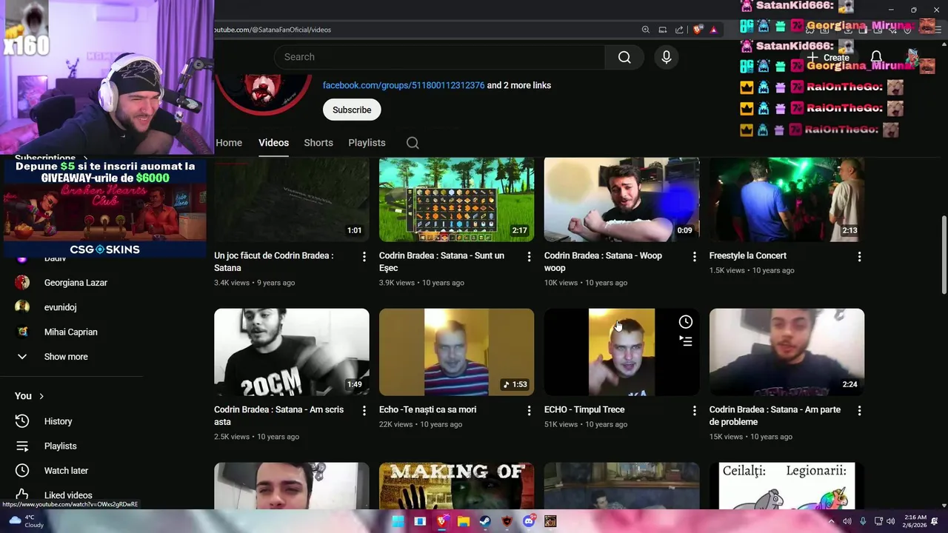Viewport: 948px width, 533px height.
Task: Open options menu for Am scris asta video
Action: (x=364, y=410)
